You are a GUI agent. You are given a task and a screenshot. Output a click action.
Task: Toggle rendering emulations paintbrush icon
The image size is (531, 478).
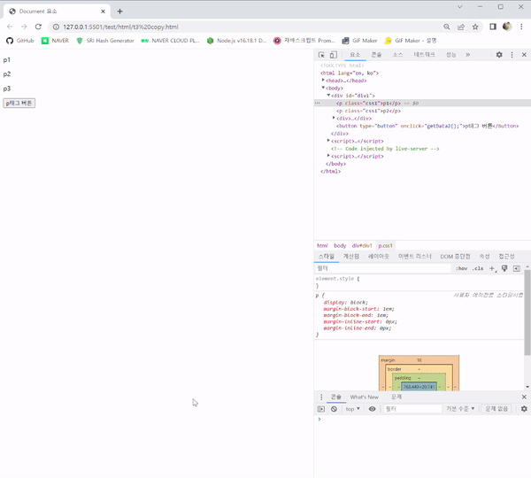click(504, 268)
